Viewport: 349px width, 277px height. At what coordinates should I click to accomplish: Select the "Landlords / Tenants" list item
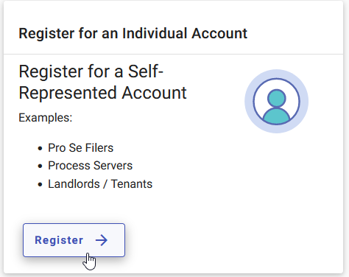(x=100, y=184)
